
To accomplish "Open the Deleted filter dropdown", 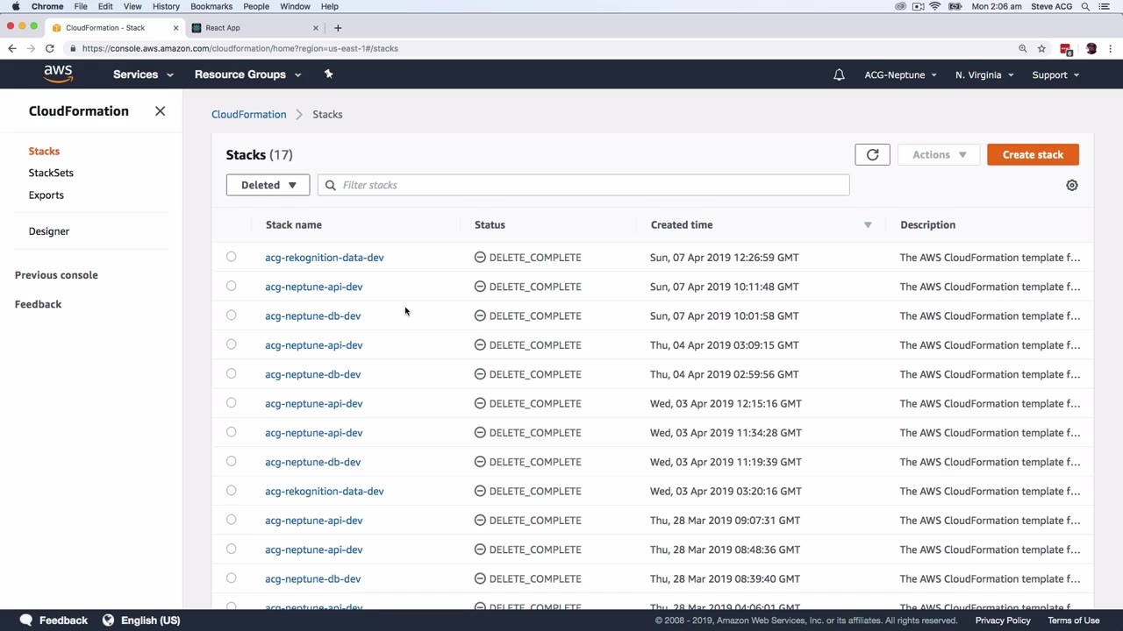I will pyautogui.click(x=268, y=185).
